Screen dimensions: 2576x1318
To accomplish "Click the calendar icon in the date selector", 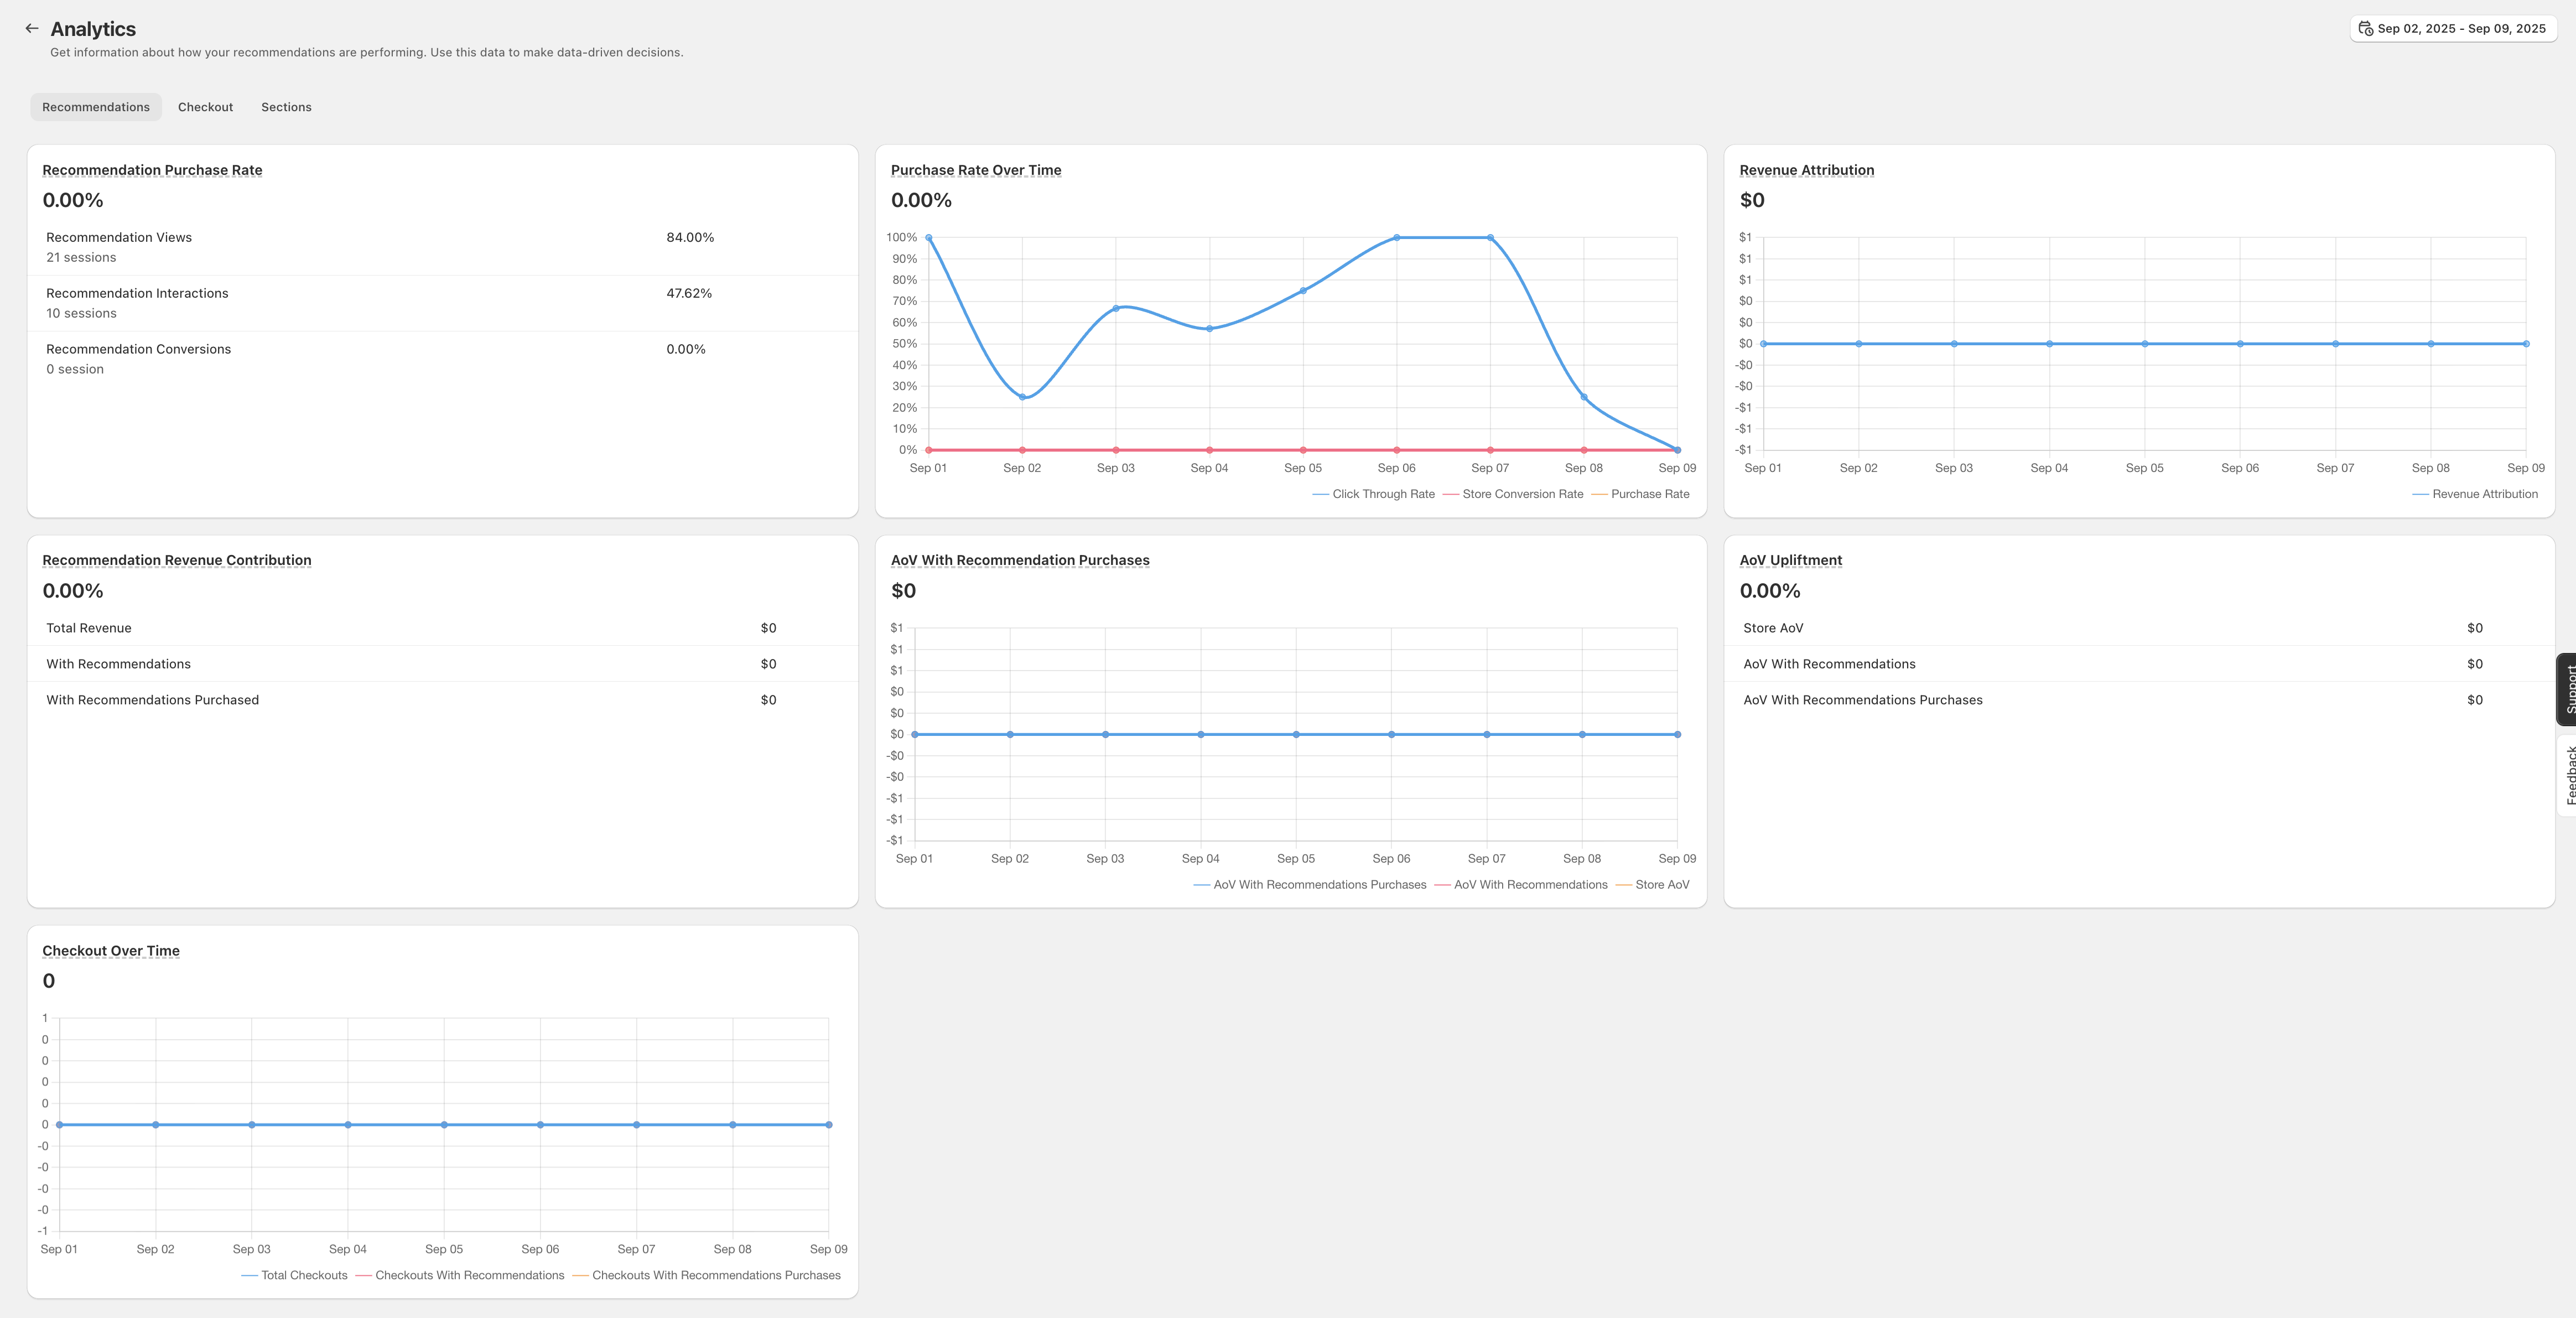I will (x=2365, y=28).
